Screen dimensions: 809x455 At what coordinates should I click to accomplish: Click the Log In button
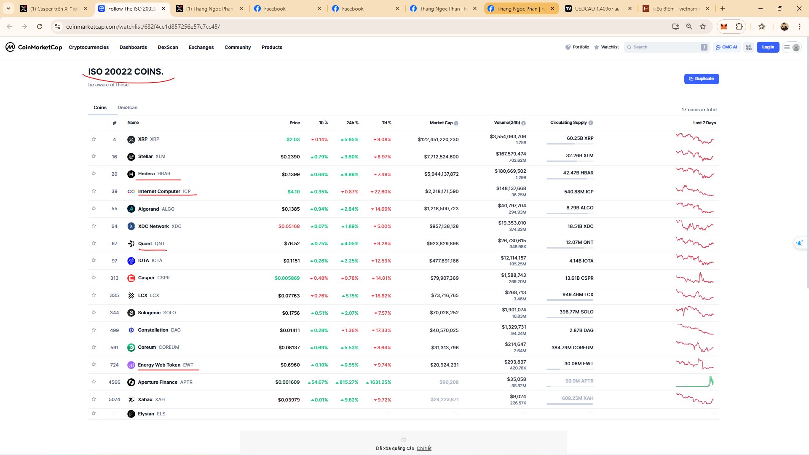pos(768,47)
